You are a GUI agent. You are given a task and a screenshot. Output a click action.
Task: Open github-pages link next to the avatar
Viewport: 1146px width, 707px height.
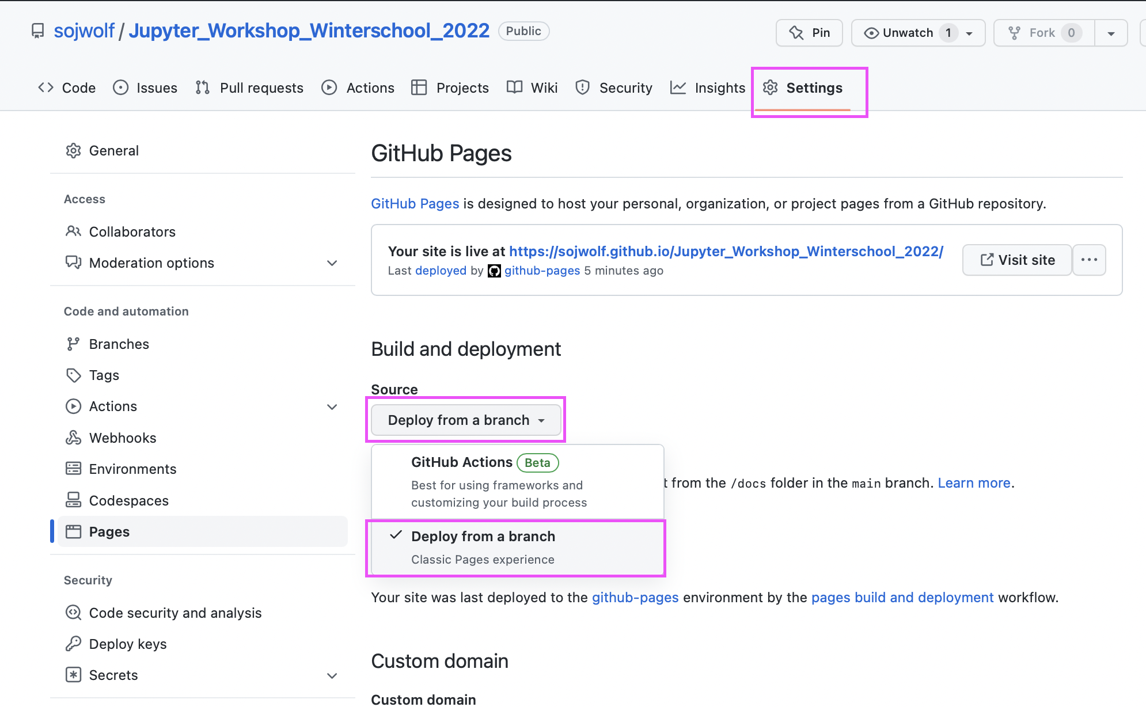pos(542,271)
